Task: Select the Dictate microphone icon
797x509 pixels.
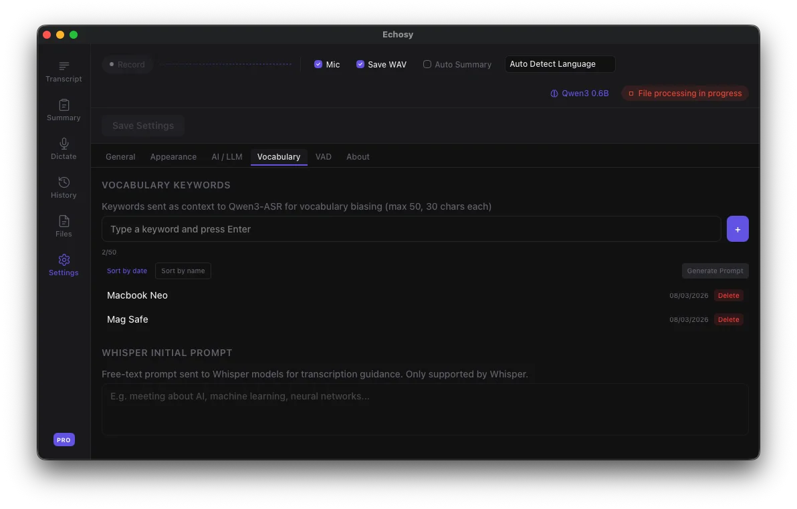Action: pos(64,144)
